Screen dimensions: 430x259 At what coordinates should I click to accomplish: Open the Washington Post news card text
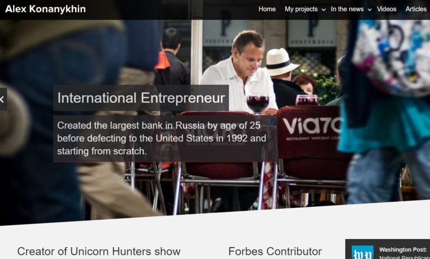(x=404, y=253)
